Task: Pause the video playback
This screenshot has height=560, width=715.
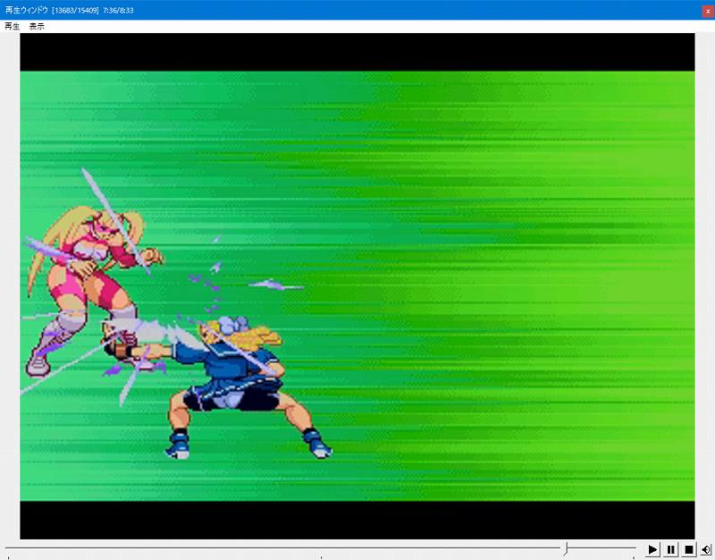Action: 671,549
